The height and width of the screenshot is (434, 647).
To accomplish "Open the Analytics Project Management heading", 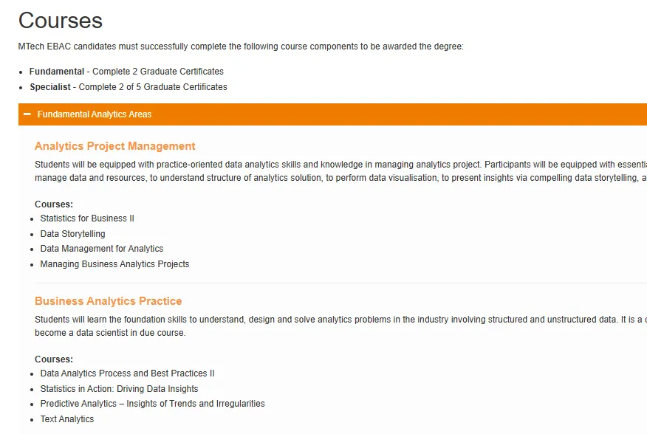I will [114, 146].
